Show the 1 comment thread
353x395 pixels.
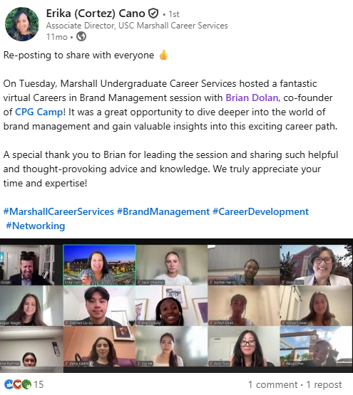click(272, 384)
